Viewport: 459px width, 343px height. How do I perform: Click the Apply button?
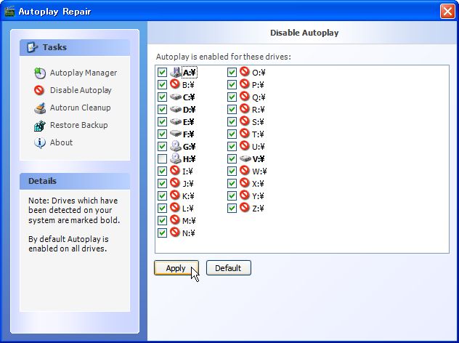(176, 268)
